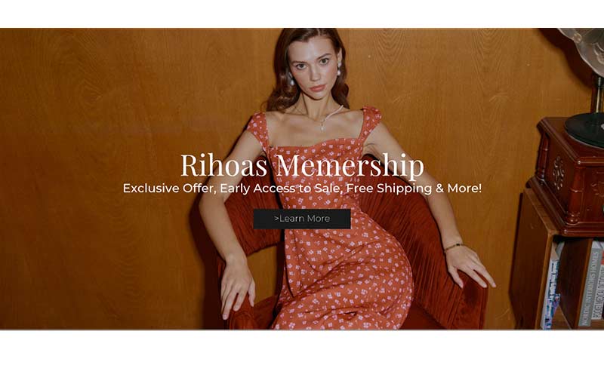
Task: Click the word Memership in the title
Action: pyautogui.click(x=350, y=165)
